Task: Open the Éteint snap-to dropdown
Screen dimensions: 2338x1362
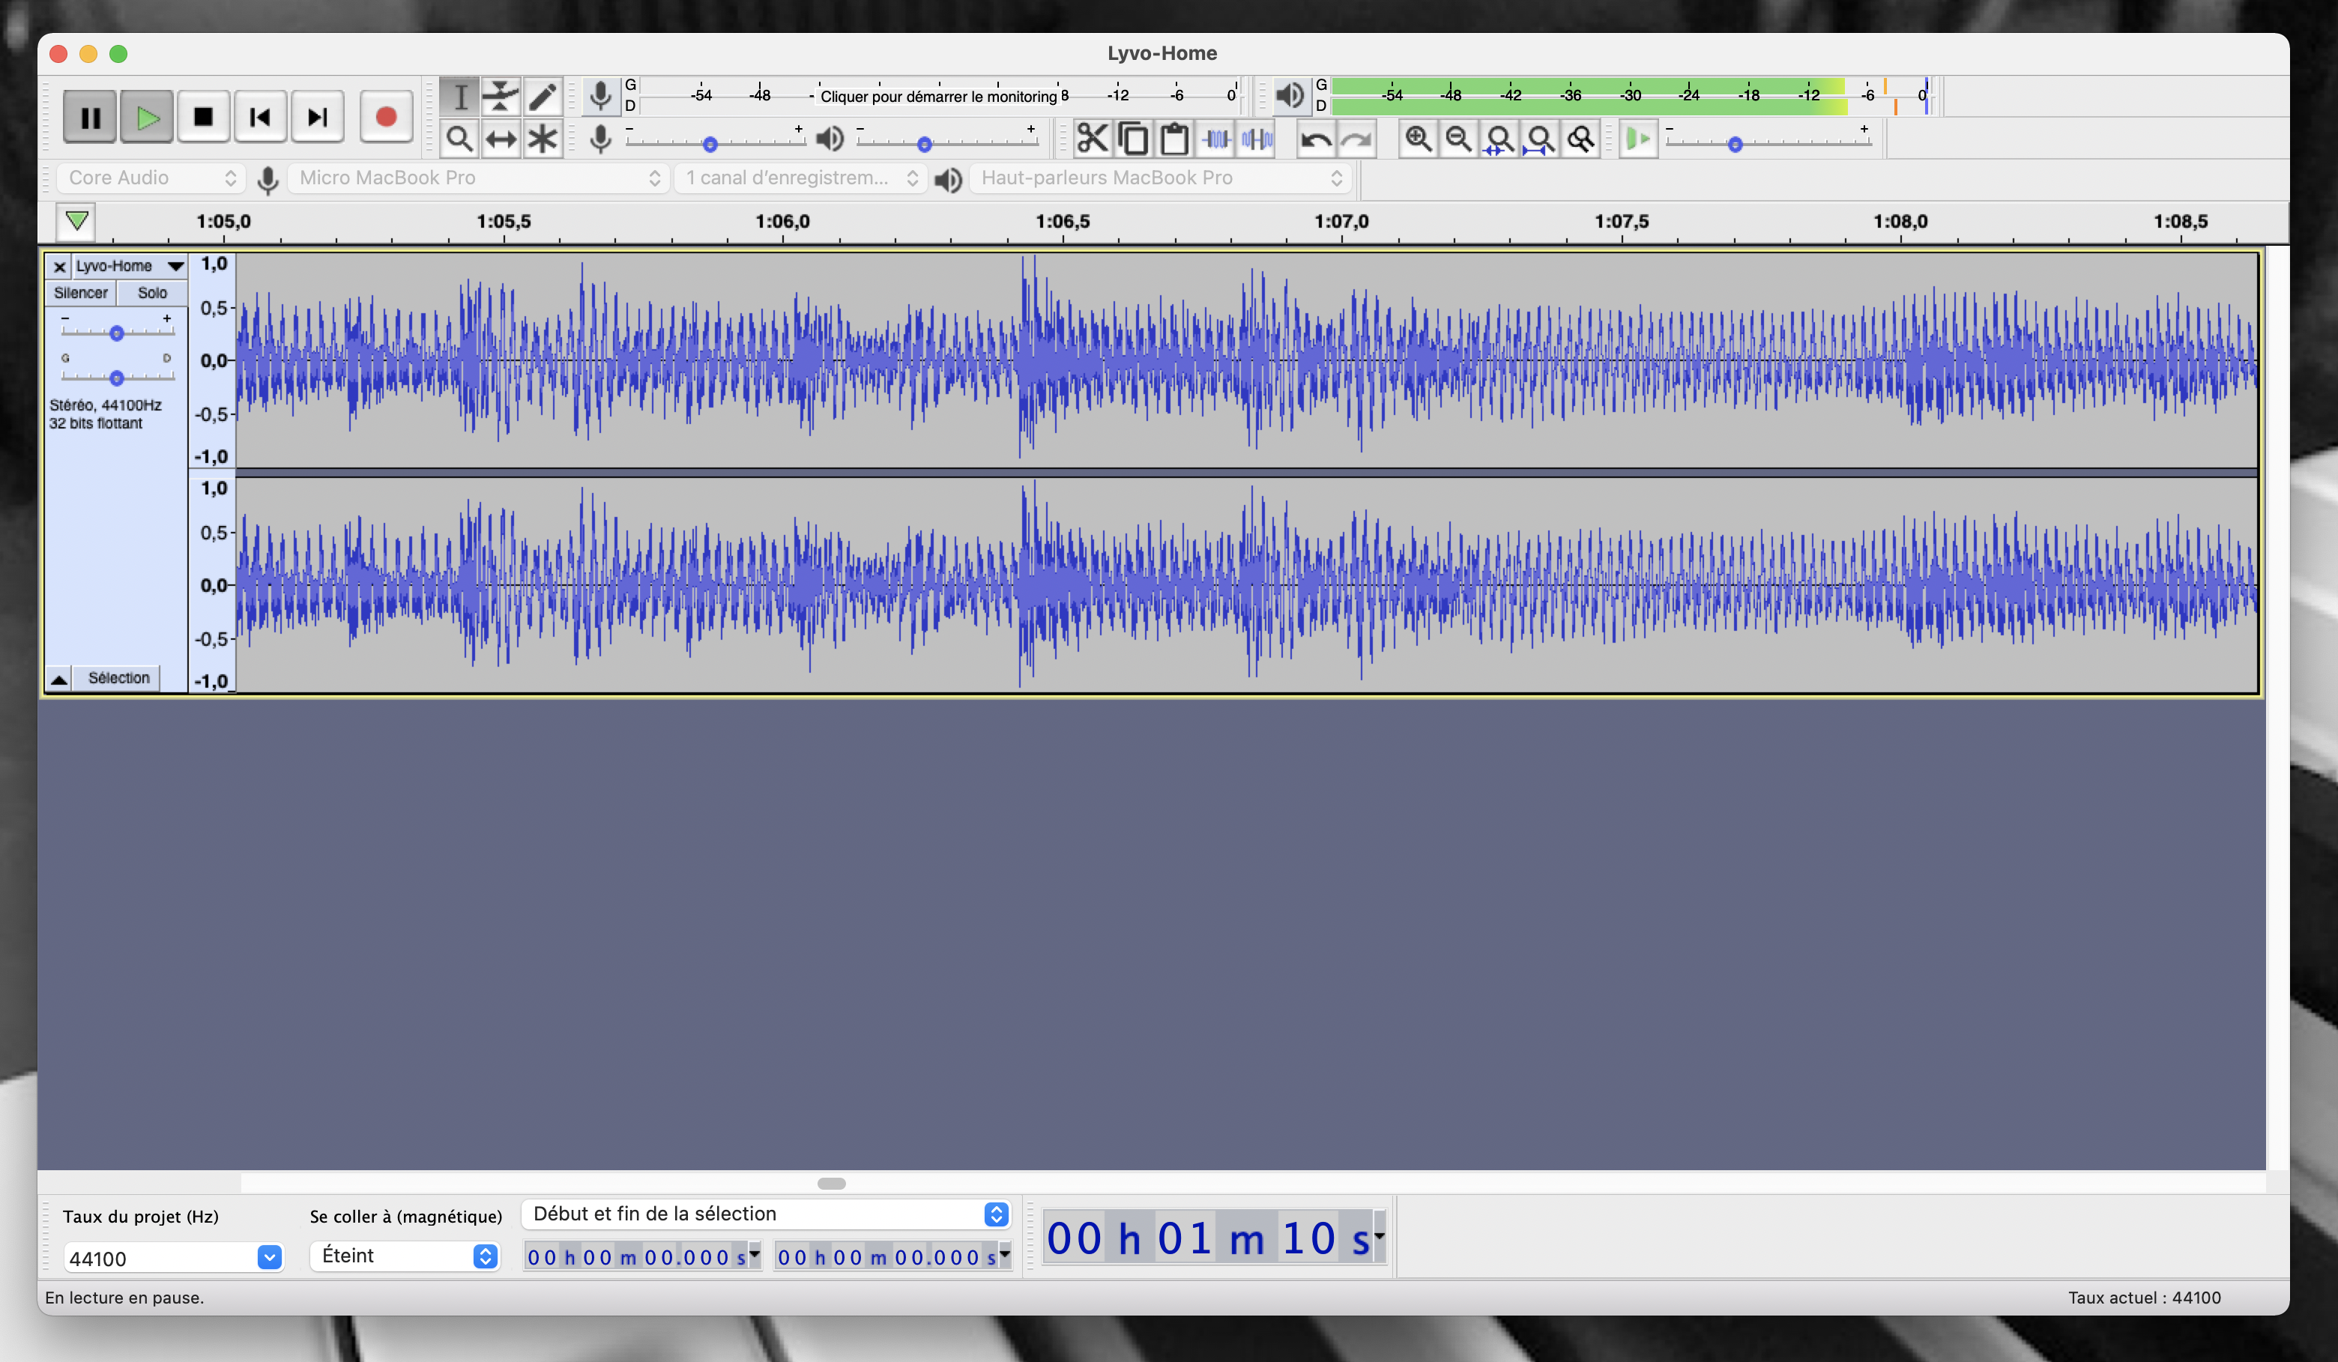Action: tap(405, 1256)
